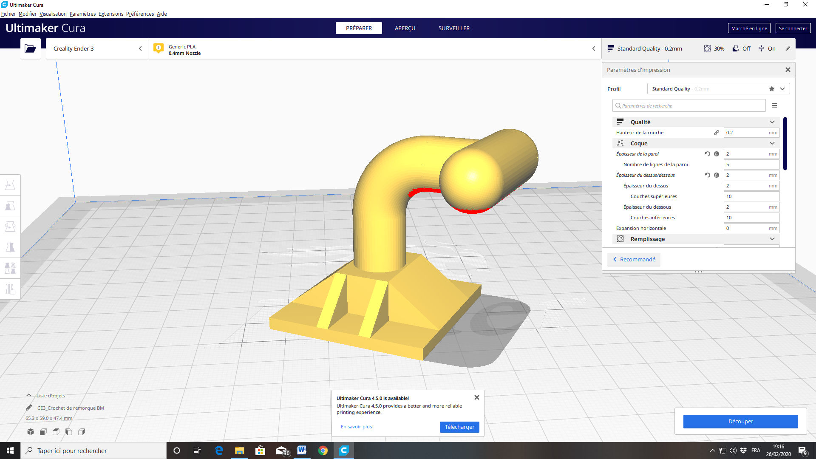Switch to left side view icon

tap(69, 432)
